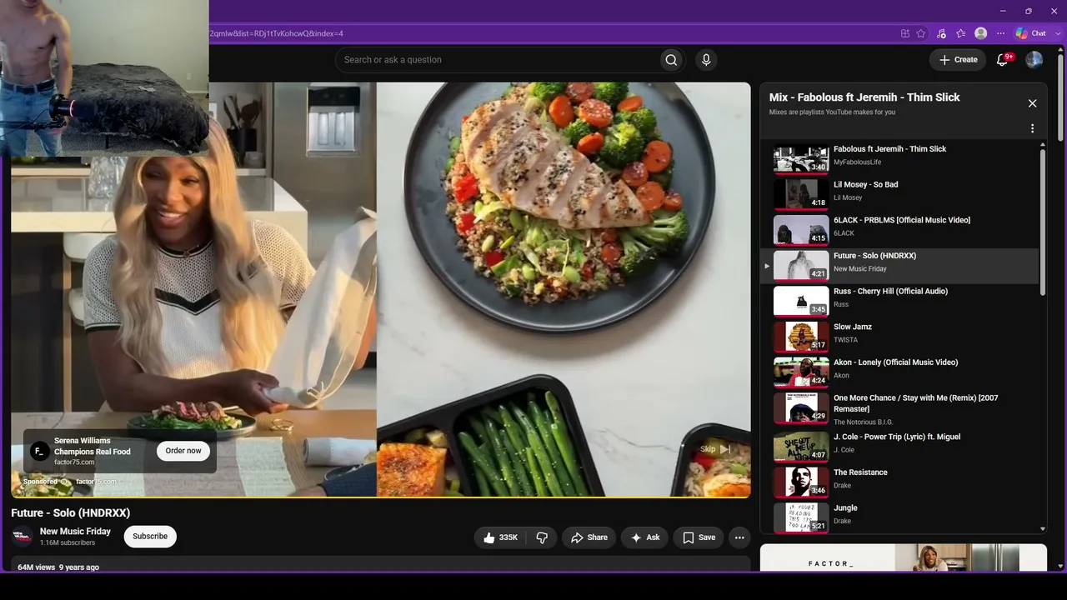Click the 1.16M subscribers text
1067x600 pixels.
68,543
